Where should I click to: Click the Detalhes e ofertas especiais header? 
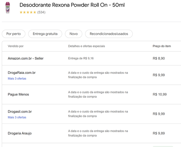click(87, 46)
